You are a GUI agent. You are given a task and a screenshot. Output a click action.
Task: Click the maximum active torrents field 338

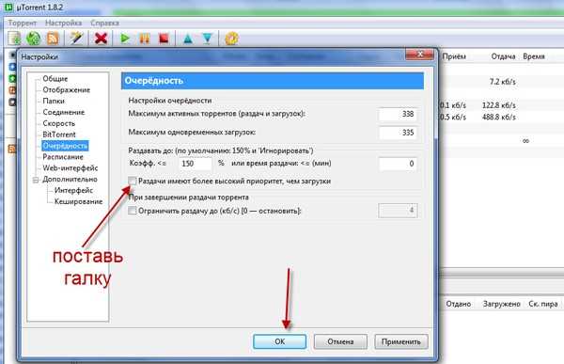pos(398,114)
